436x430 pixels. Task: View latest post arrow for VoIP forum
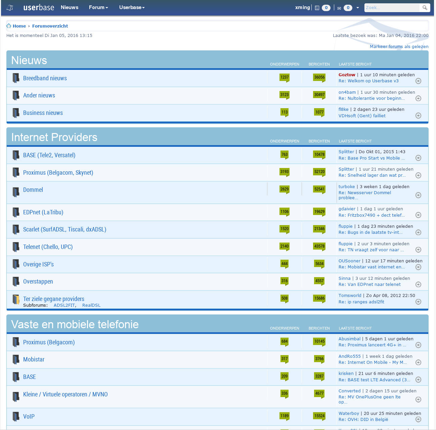[x=418, y=419]
